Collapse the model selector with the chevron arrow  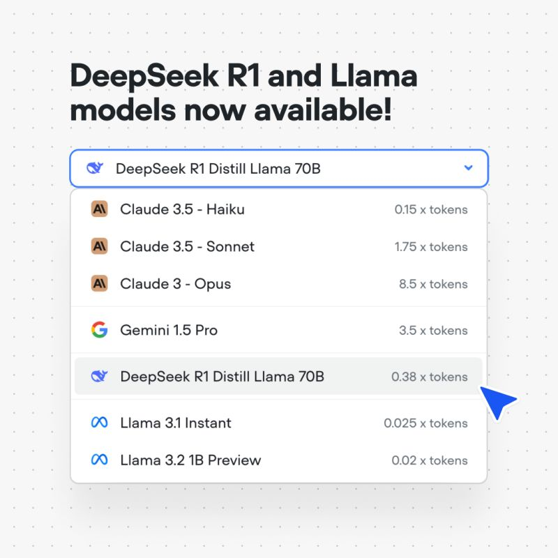click(469, 168)
